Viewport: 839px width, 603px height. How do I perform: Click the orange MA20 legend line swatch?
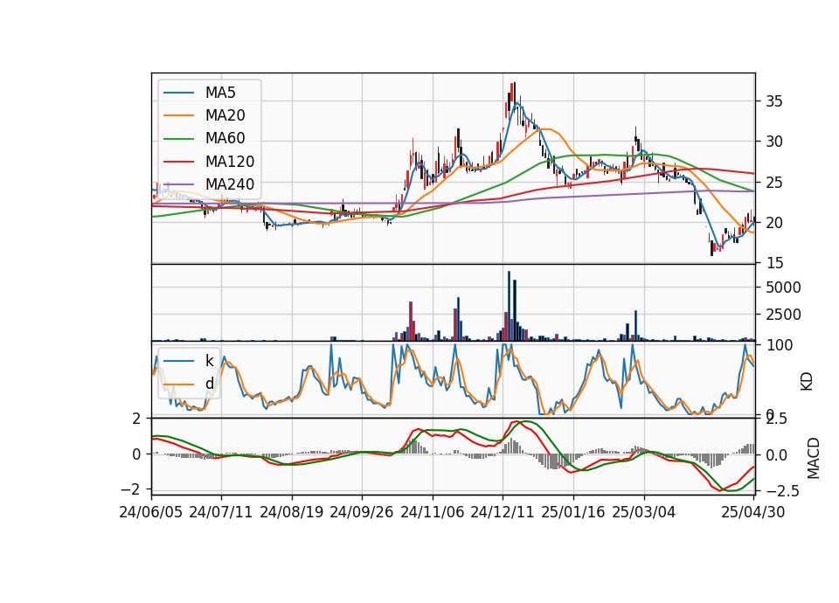178,115
